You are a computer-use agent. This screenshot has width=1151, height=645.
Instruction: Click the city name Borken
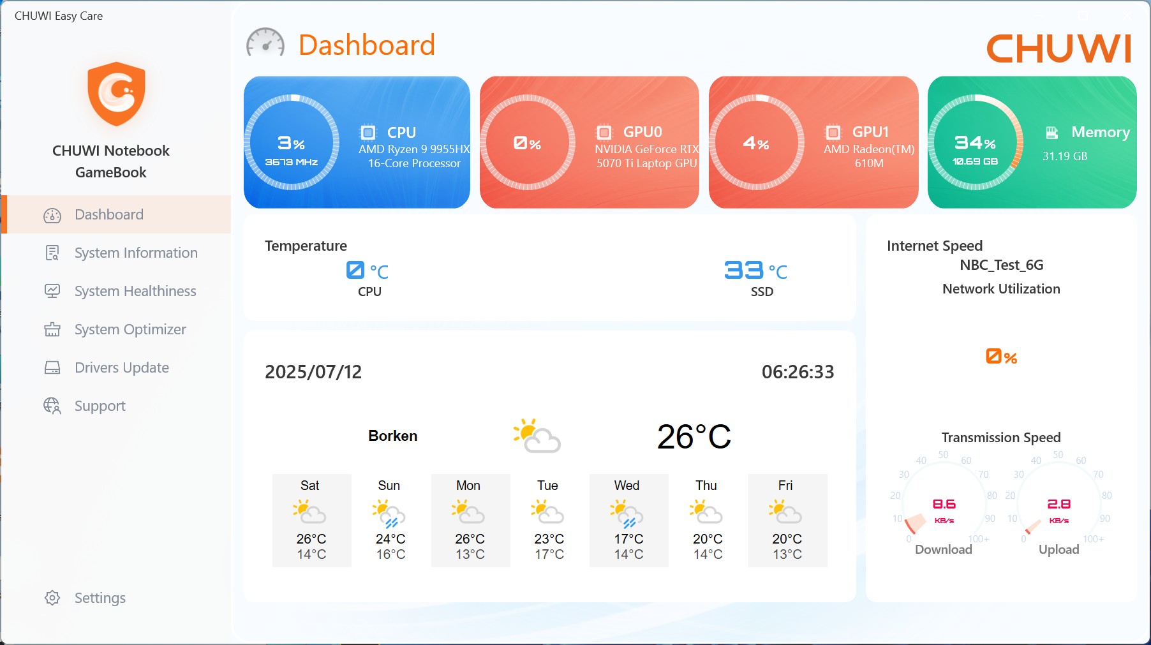click(393, 436)
